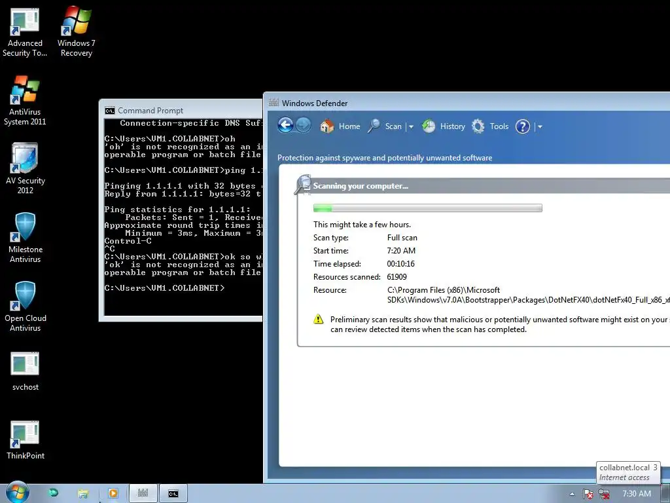Click the Help question mark icon
The width and height of the screenshot is (670, 503).
click(523, 126)
